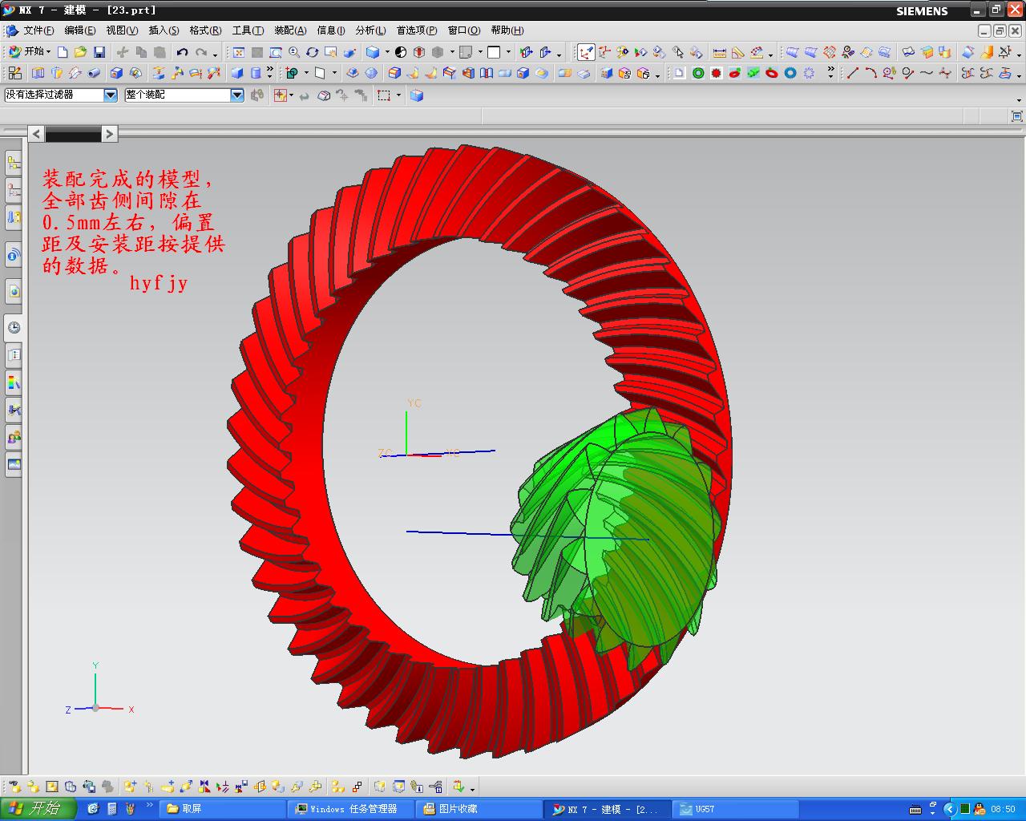Click the Block primitive icon
The image size is (1026, 821).
237,73
